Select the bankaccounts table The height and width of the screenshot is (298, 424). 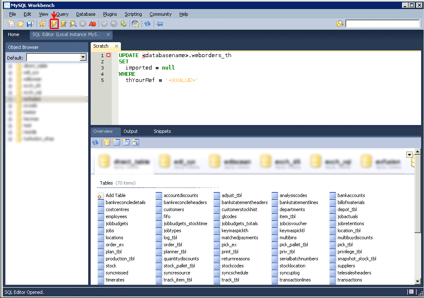tap(347, 195)
